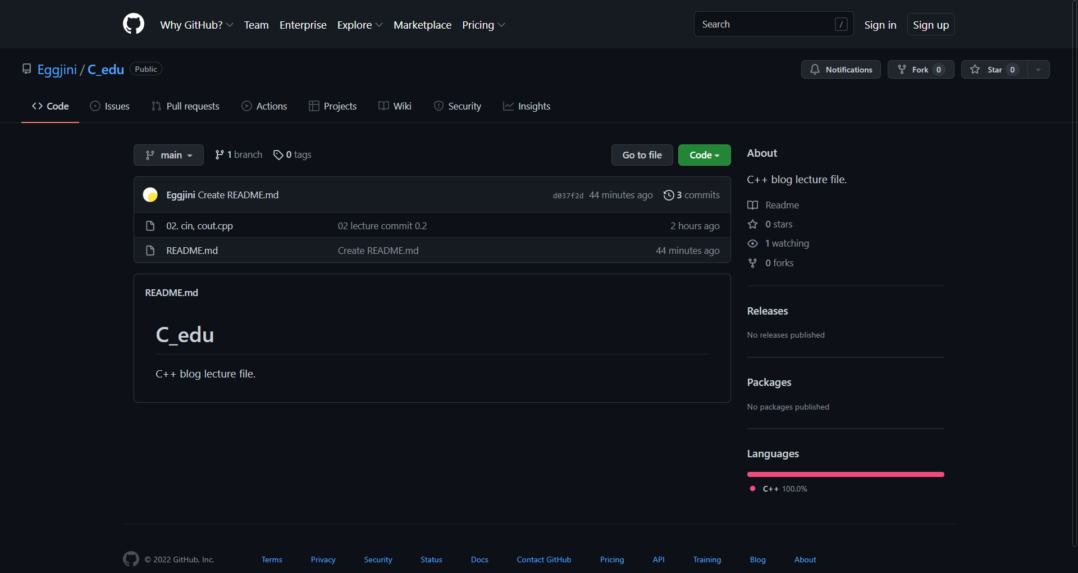Open the GitHub homepage logo
1078x573 pixels.
[134, 24]
